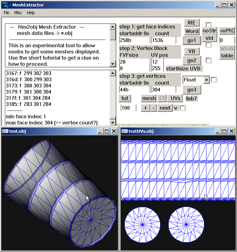Run step 2 with go2 button
Screen dimensions: 237x252
[192, 60]
